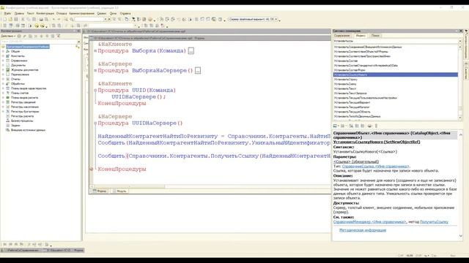Open the ПолучитьСсылку method link
The image size is (469, 263).
tap(434, 222)
